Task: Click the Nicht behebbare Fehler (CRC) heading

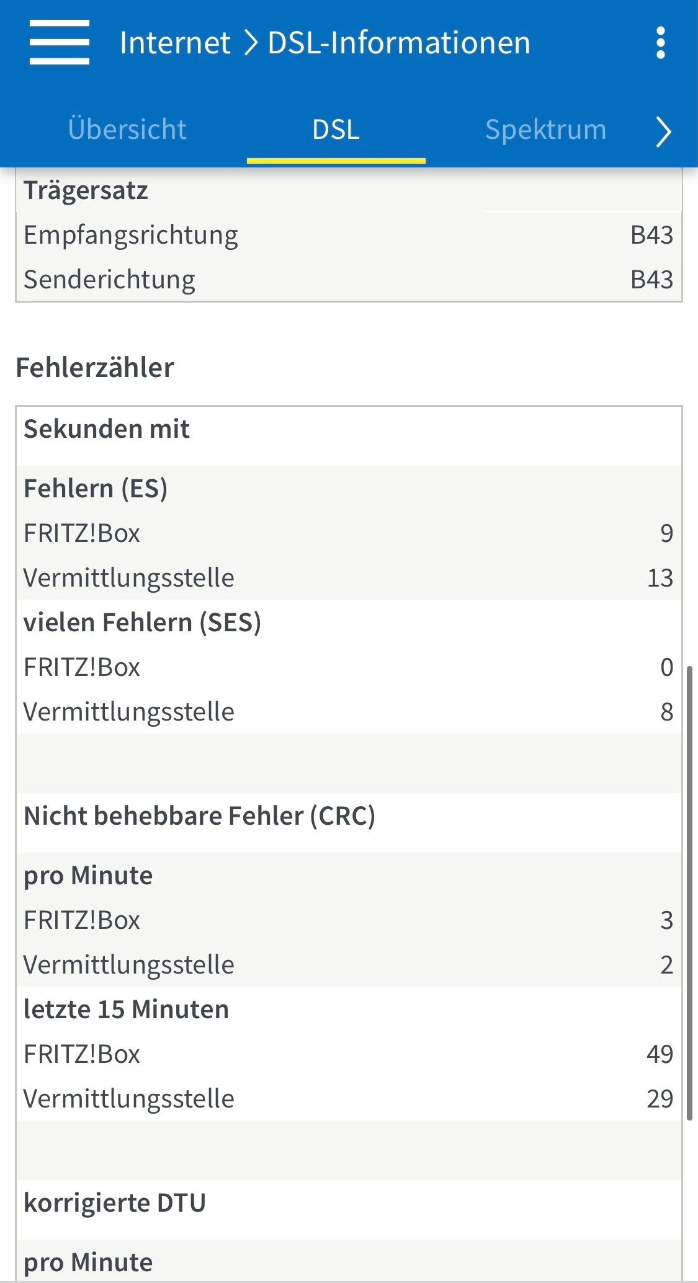Action: [199, 816]
